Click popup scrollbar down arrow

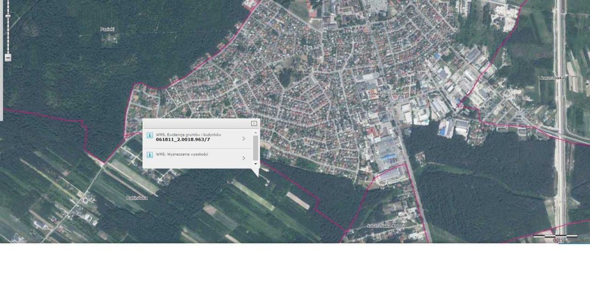pos(256,164)
